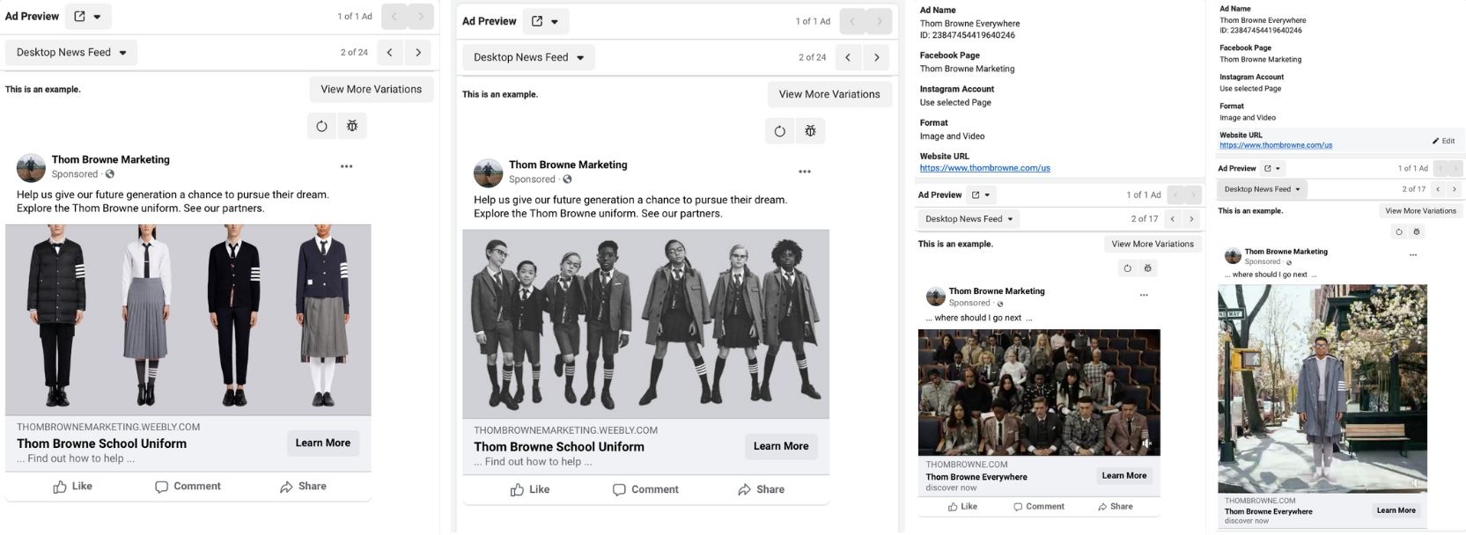Screen dimensions: 1466x535
Task: Open Desktop News Feed dropdown above the mannequin uniform ad
Action: tap(71, 53)
